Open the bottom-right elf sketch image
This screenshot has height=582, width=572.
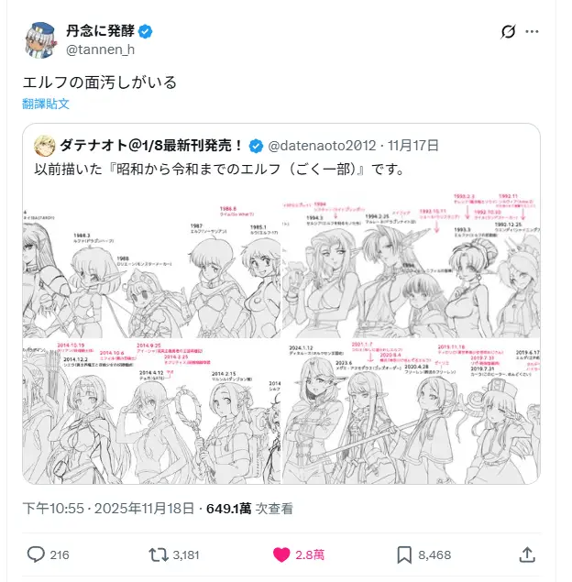[x=412, y=412]
